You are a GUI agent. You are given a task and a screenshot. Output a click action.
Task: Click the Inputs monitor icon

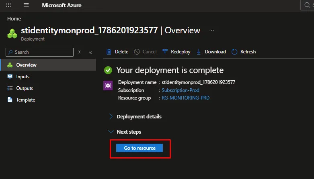click(x=10, y=76)
